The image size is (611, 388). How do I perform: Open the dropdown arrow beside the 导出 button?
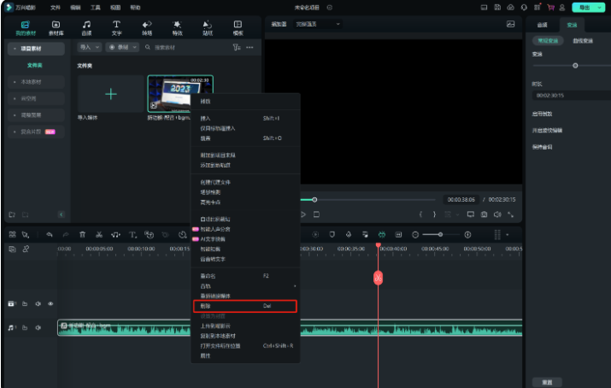(x=601, y=7)
